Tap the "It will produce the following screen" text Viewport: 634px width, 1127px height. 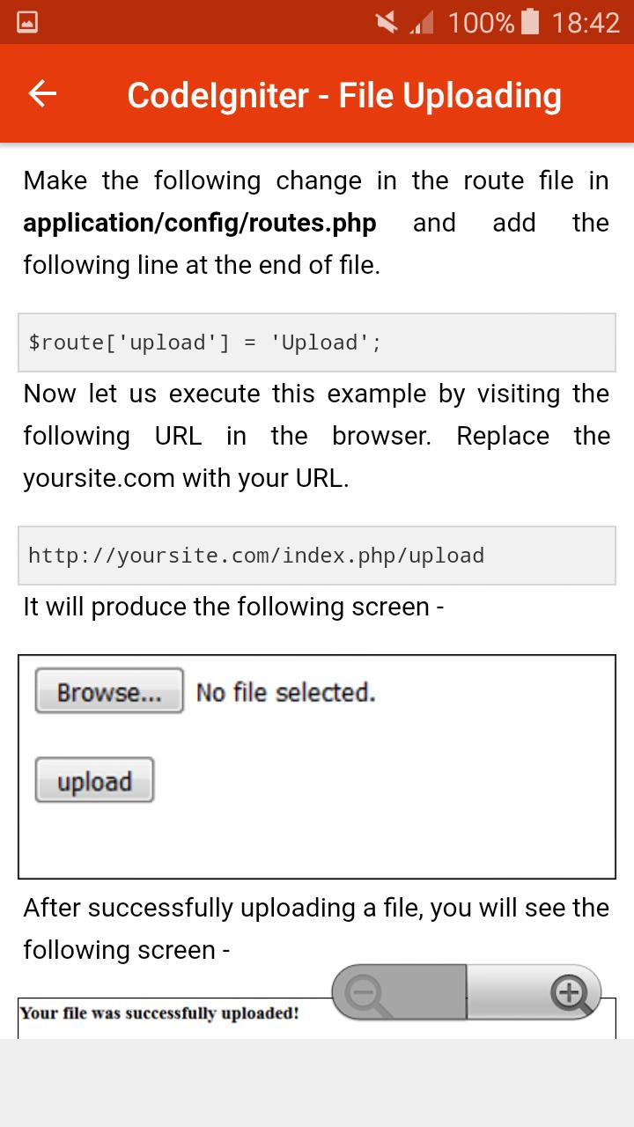tap(233, 607)
